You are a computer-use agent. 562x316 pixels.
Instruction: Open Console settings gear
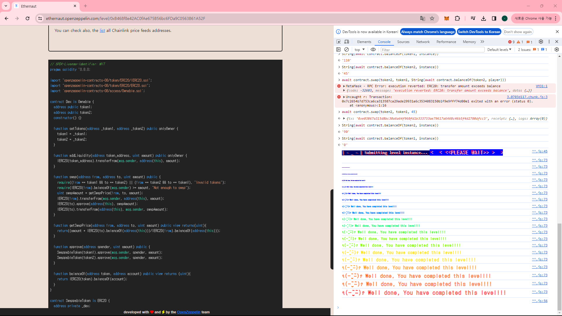[x=557, y=49]
